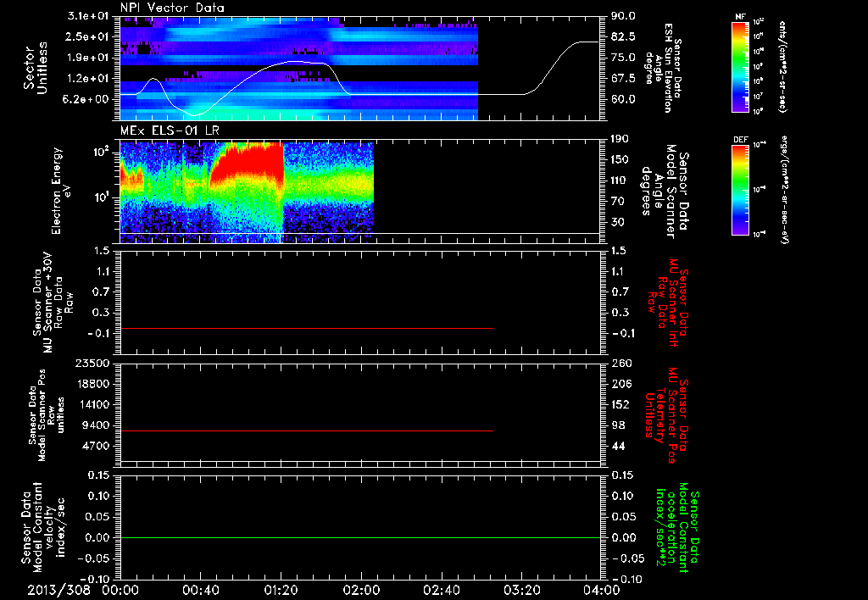The height and width of the screenshot is (600, 868).
Task: Click the "2.5e+01" sector tick label
Action: (x=87, y=36)
